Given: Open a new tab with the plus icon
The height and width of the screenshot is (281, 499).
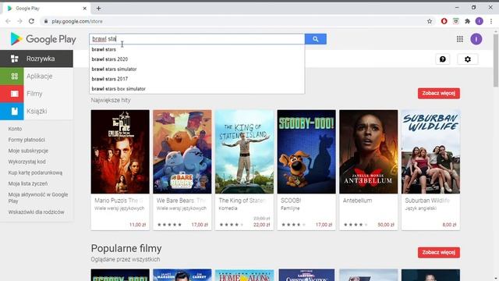Looking at the screenshot, I should (x=99, y=9).
